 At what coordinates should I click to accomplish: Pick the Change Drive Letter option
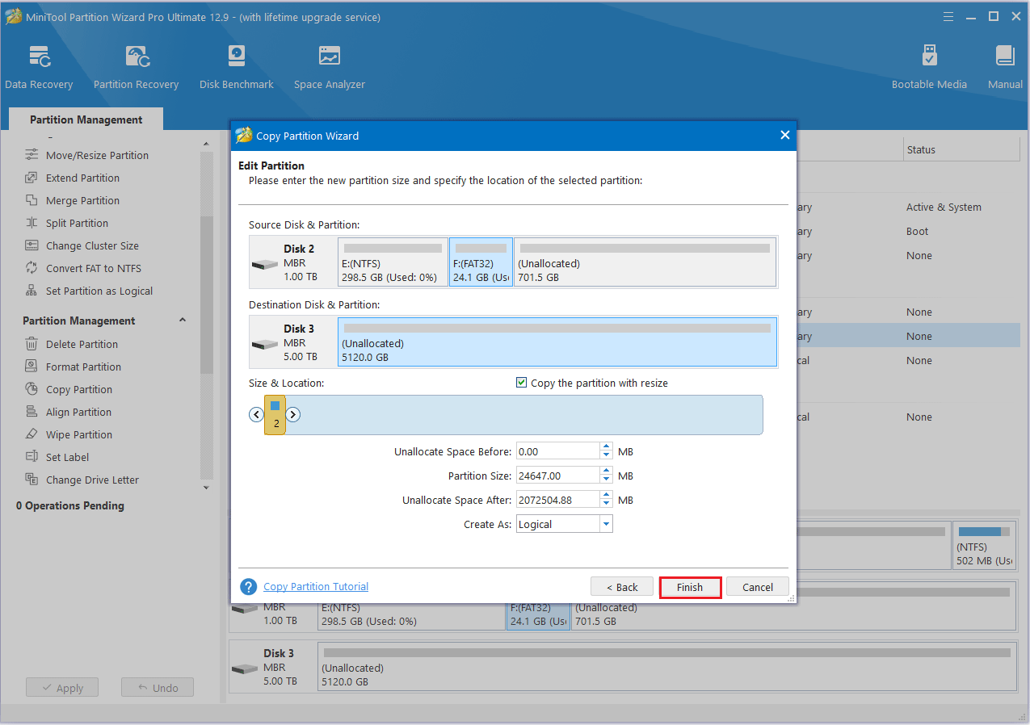coord(91,479)
